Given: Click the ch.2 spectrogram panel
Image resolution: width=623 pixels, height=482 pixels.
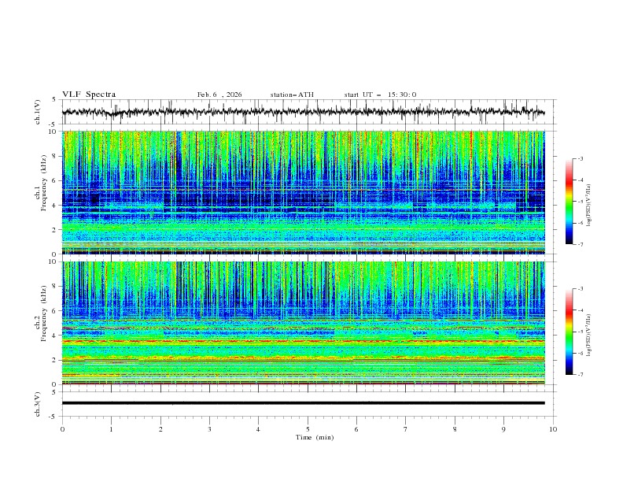Looking at the screenshot, I should [304, 323].
